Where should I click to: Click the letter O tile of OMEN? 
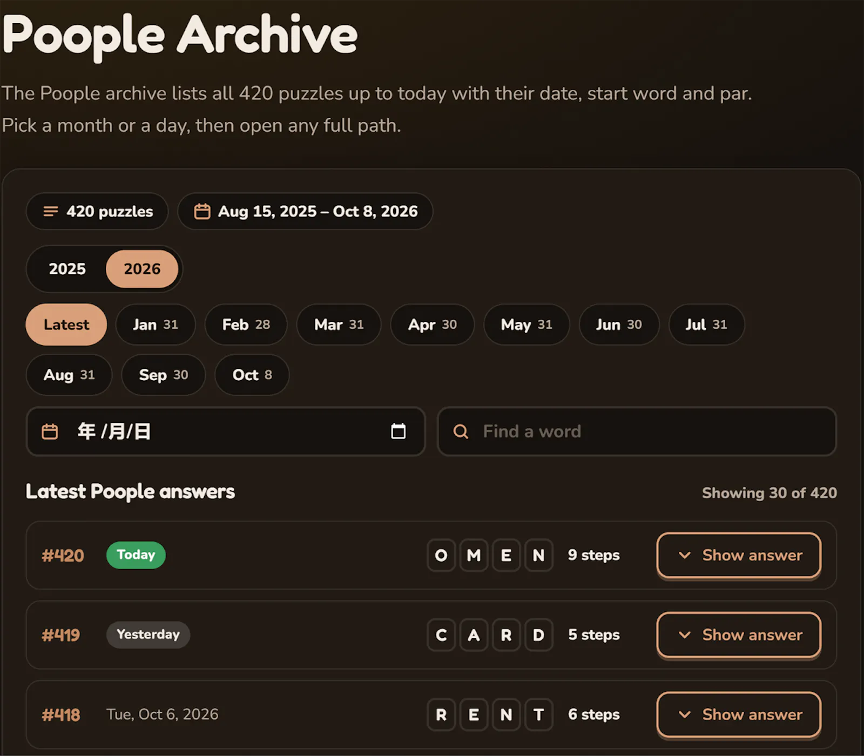coord(441,555)
